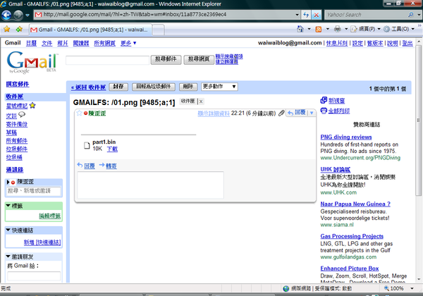Click the address bar URL field
The image size is (423, 296).
click(x=164, y=15)
